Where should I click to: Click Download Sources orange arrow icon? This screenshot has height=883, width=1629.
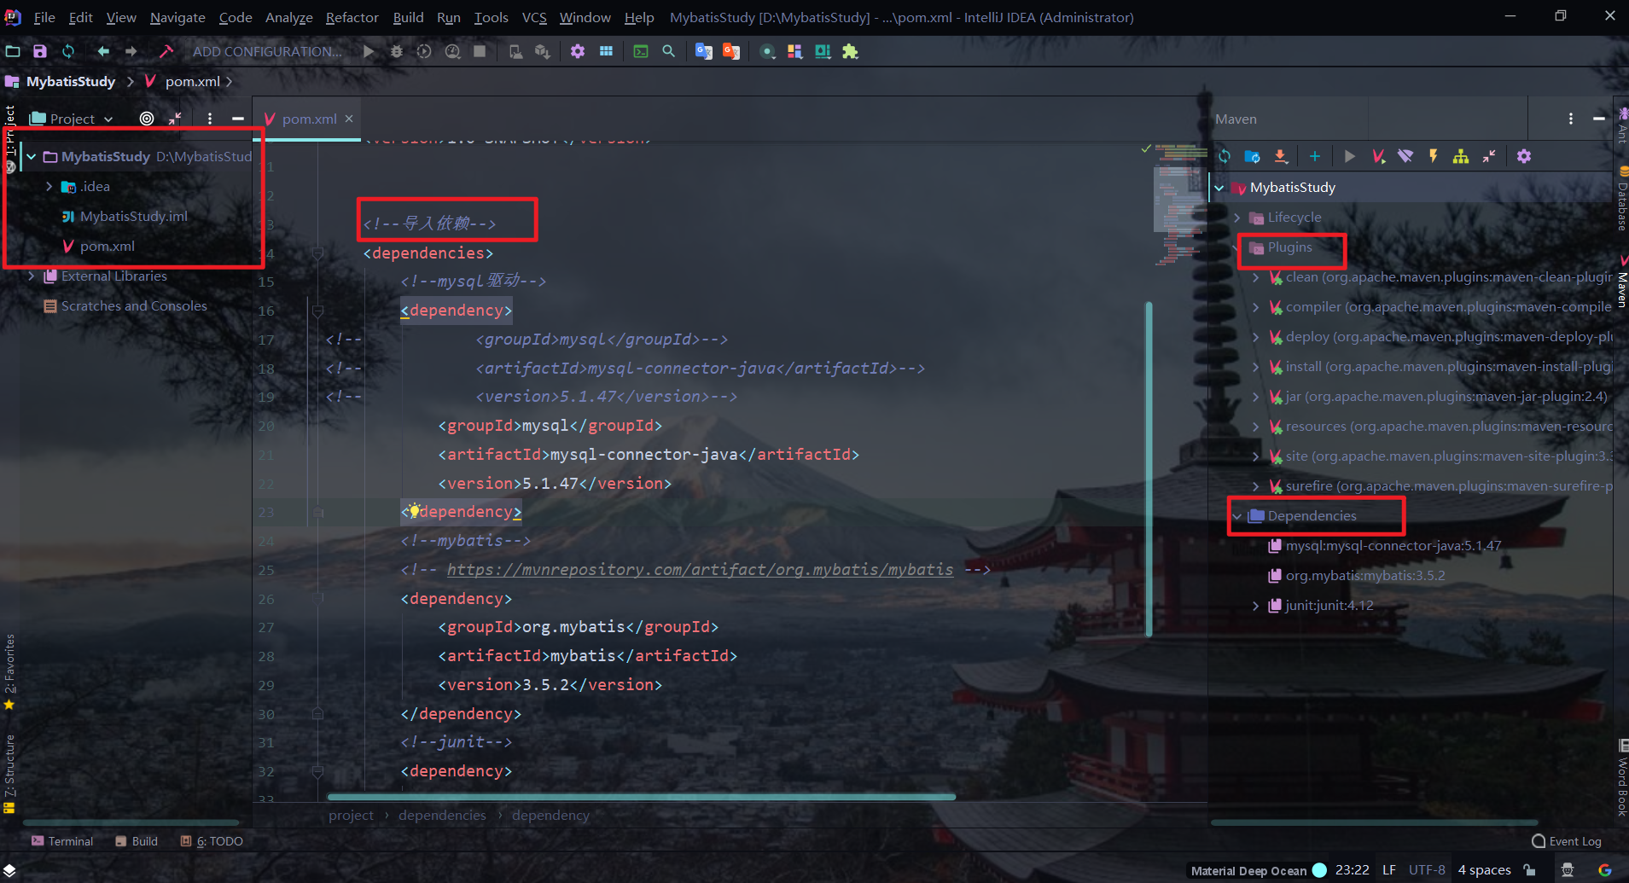coord(1281,156)
